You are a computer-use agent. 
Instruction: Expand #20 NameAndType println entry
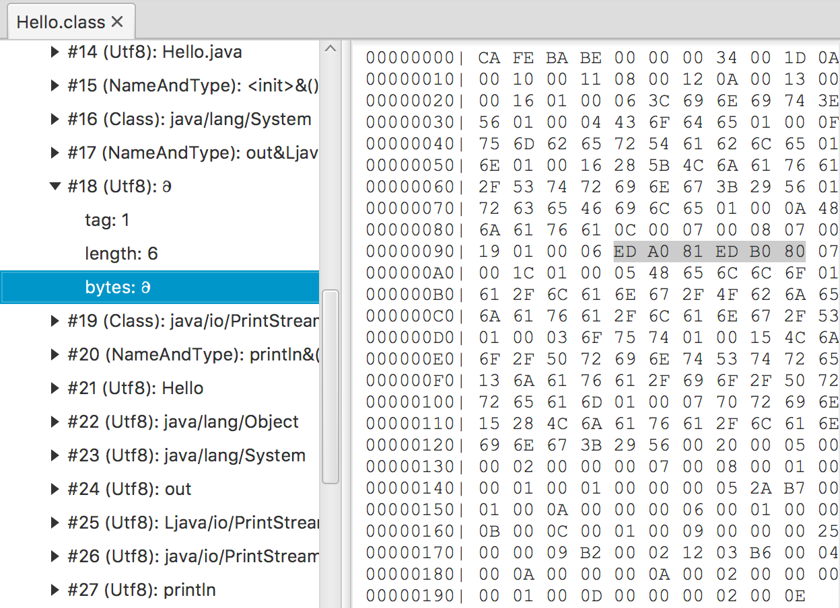point(56,354)
